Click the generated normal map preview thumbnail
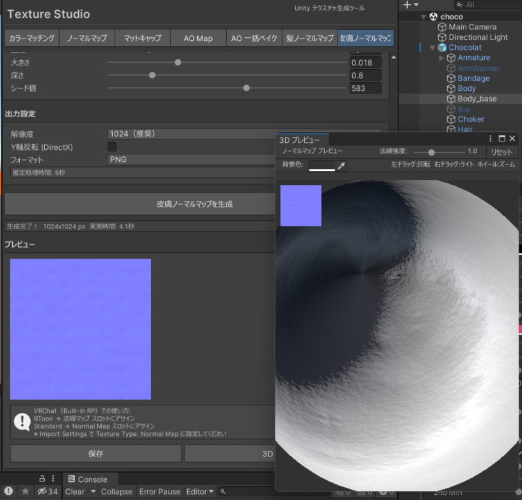The image size is (522, 500). pos(81,329)
